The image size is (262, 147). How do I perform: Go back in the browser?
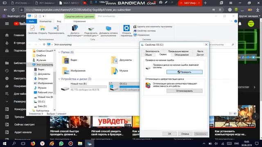[x=5, y=10]
